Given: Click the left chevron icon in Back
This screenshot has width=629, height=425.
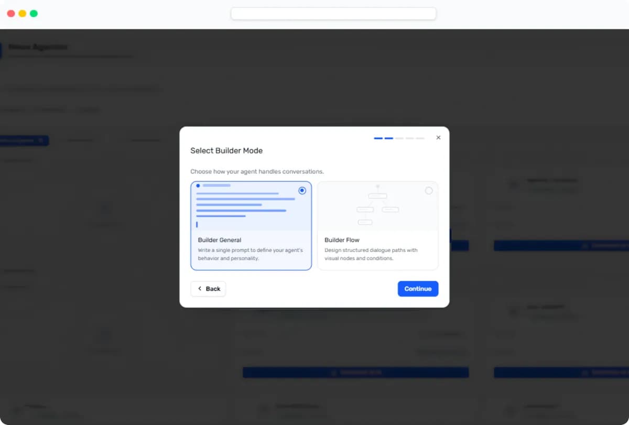Looking at the screenshot, I should [x=200, y=289].
